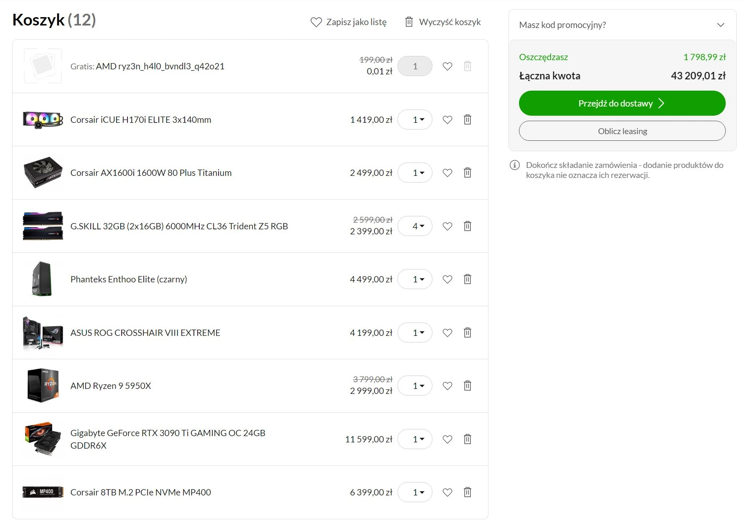Click the AMD Ryzen box thumbnail
This screenshot has height=523, width=745.
pos(43,386)
